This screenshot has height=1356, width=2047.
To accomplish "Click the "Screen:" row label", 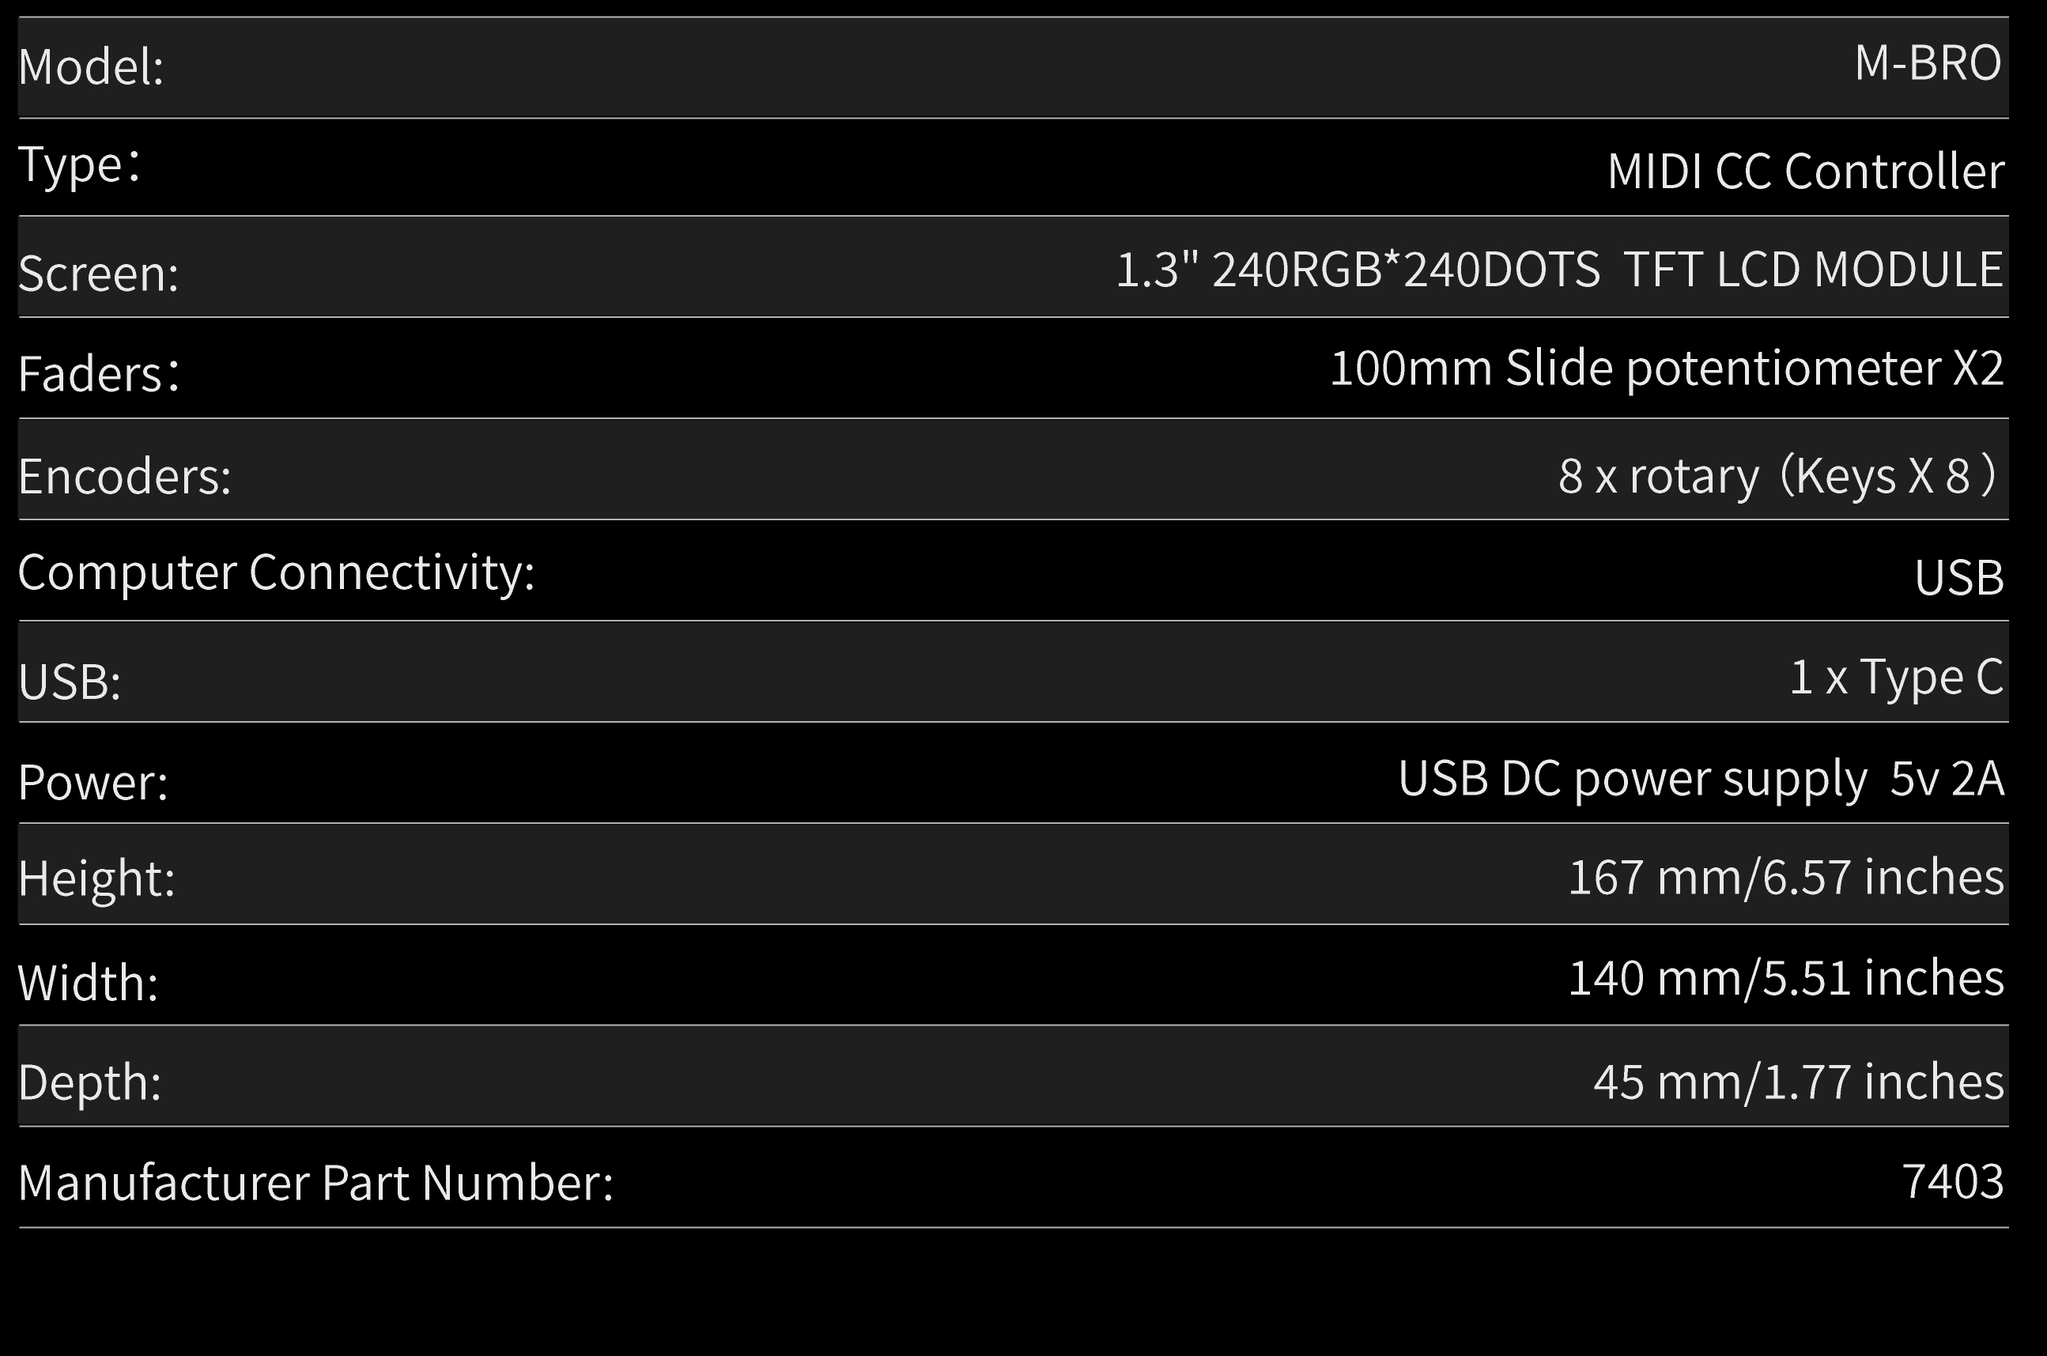I will click(x=99, y=274).
